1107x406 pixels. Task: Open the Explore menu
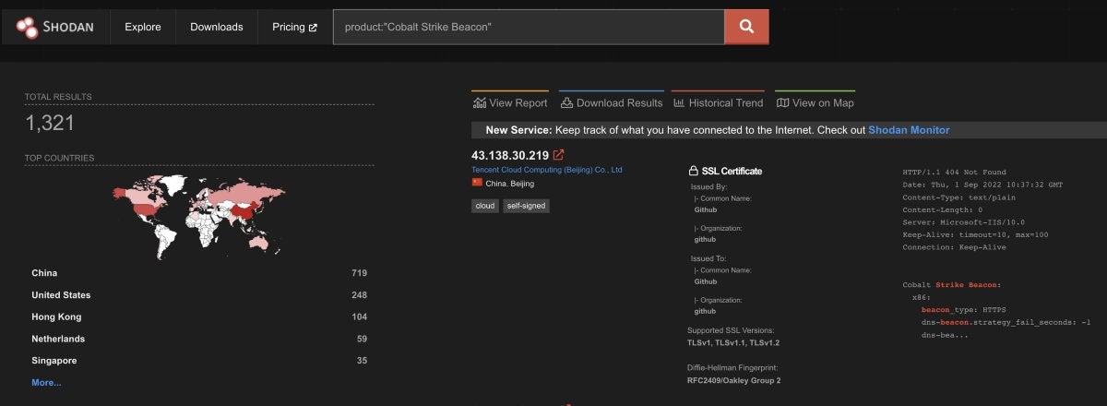[143, 27]
